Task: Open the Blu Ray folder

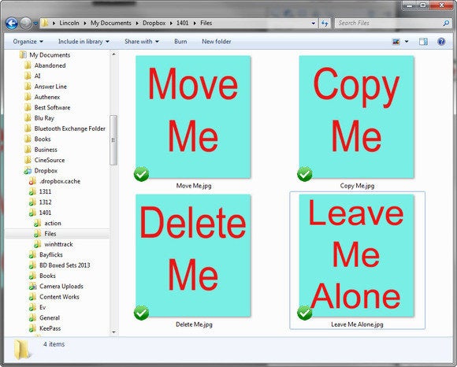Action: click(x=44, y=118)
